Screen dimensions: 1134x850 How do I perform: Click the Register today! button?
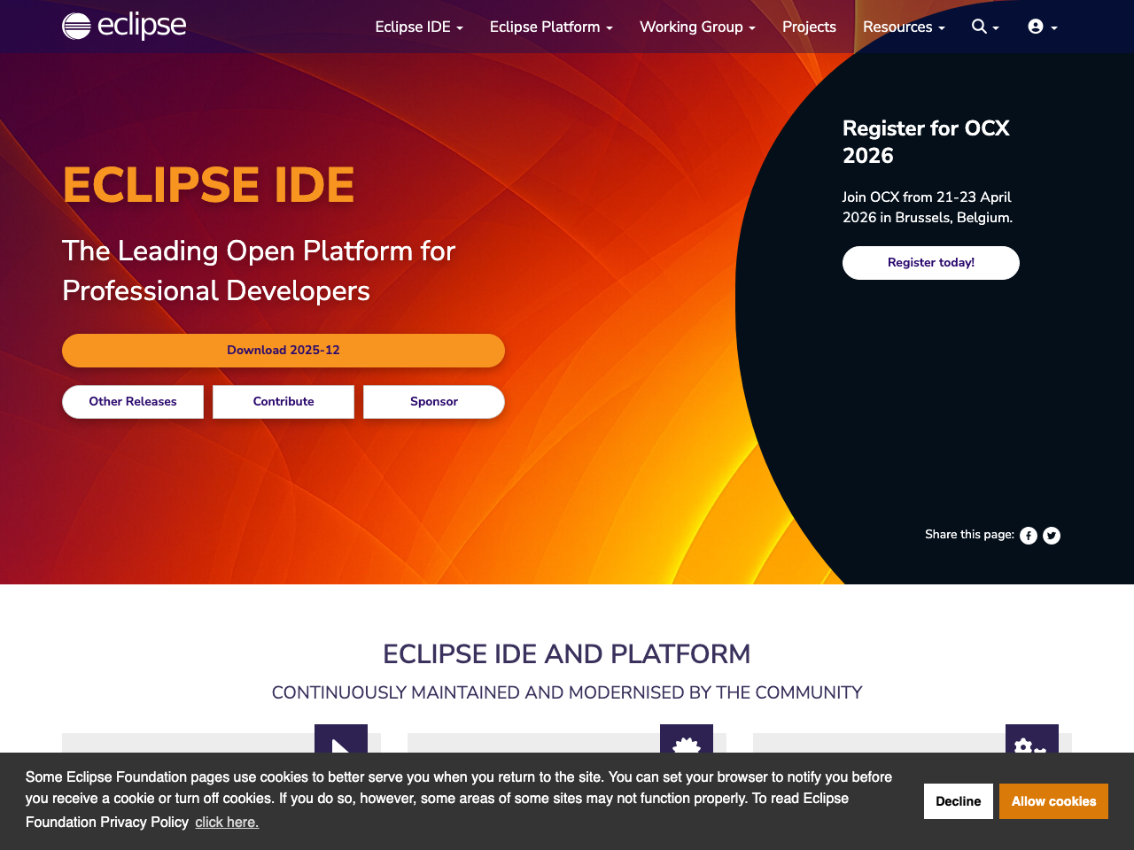coord(930,262)
